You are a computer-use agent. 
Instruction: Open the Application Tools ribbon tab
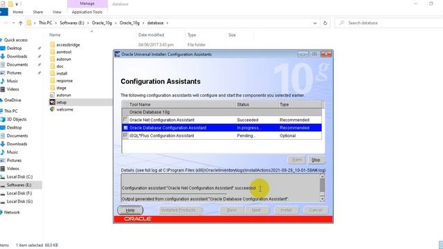[x=87, y=12]
